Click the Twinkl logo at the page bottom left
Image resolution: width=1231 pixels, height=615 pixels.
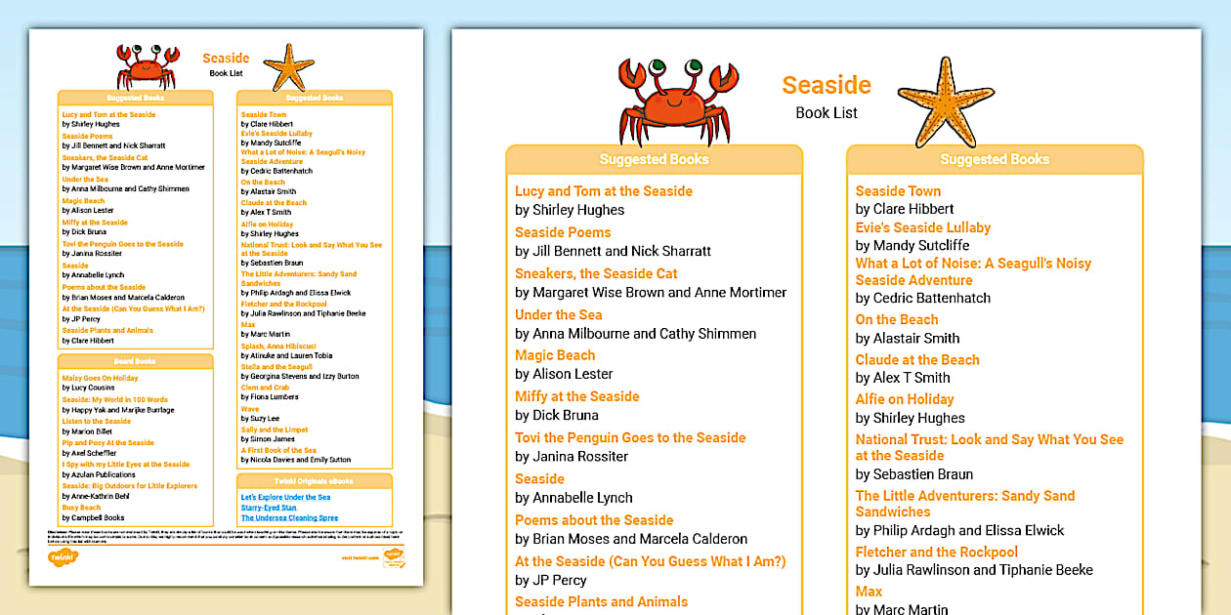(x=62, y=557)
